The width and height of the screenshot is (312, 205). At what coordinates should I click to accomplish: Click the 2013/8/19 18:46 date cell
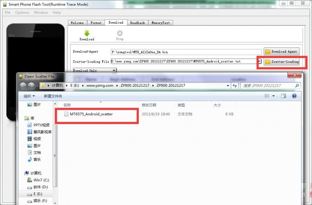coord(156,114)
